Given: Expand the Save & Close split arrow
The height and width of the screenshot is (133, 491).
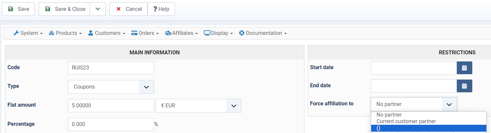Looking at the screenshot, I should [x=98, y=9].
